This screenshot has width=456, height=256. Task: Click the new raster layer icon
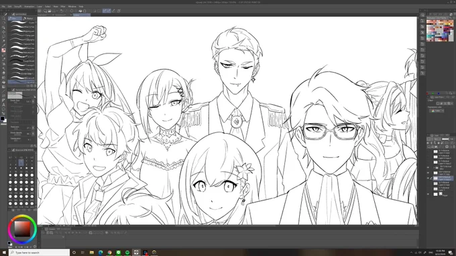[429, 146]
